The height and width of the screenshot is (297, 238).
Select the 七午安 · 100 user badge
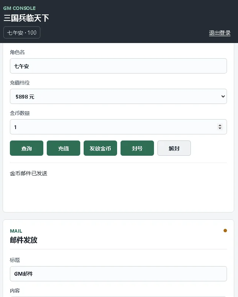[x=22, y=32]
